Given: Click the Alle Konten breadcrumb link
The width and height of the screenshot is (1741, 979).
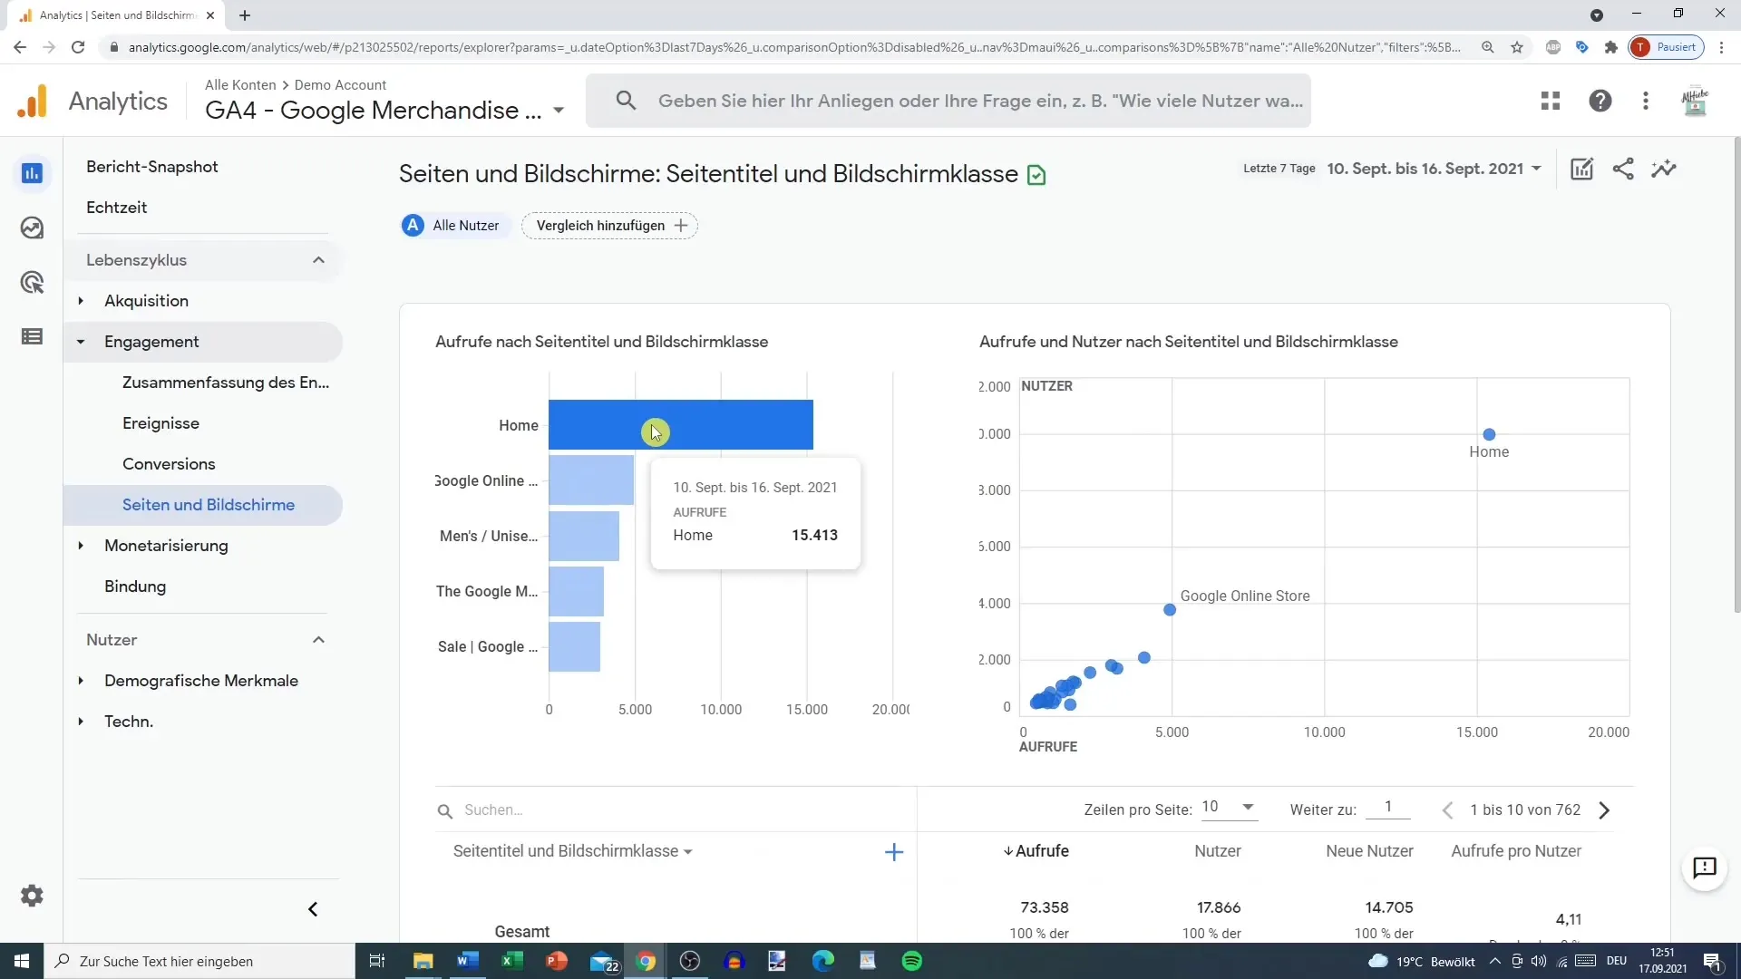Looking at the screenshot, I should 240,84.
